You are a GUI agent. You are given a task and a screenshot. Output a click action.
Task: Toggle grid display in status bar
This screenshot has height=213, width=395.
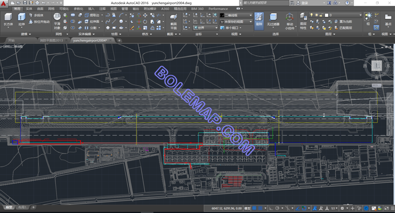coord(254,208)
